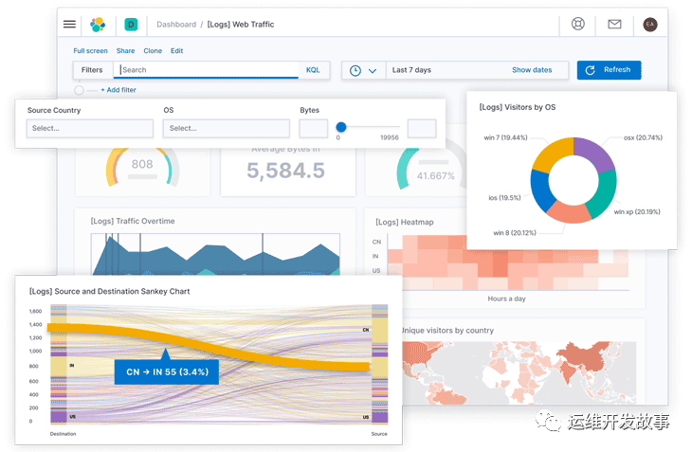The height and width of the screenshot is (452, 692).
Task: Click the Sankey Chart panel title
Action: (109, 292)
